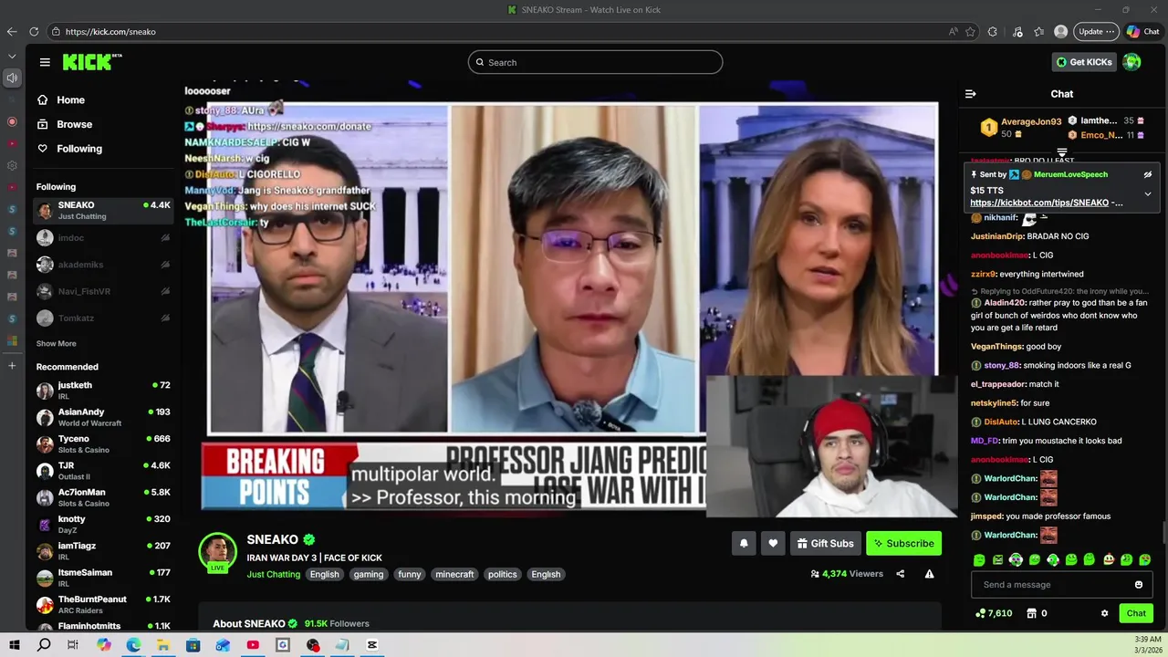Open the Just Chatting category link

[x=273, y=574]
